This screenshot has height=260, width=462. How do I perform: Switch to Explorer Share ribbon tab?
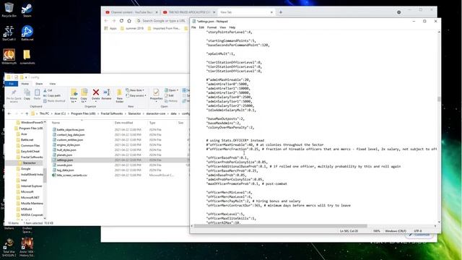(39, 84)
